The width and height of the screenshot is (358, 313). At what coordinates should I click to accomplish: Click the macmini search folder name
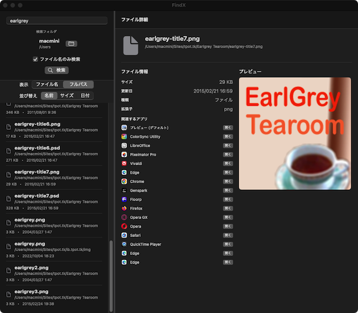tap(49, 41)
